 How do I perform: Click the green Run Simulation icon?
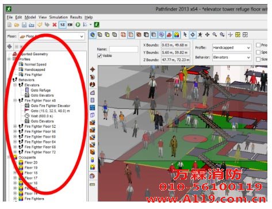78,25
